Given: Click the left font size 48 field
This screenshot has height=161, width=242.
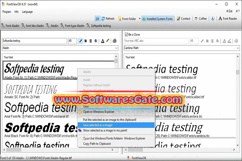Looking at the screenshot, I should coord(72,41).
